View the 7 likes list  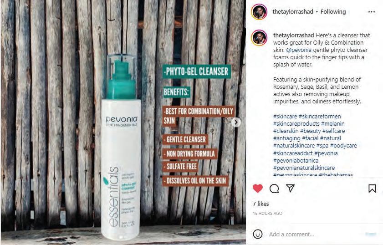tap(260, 204)
